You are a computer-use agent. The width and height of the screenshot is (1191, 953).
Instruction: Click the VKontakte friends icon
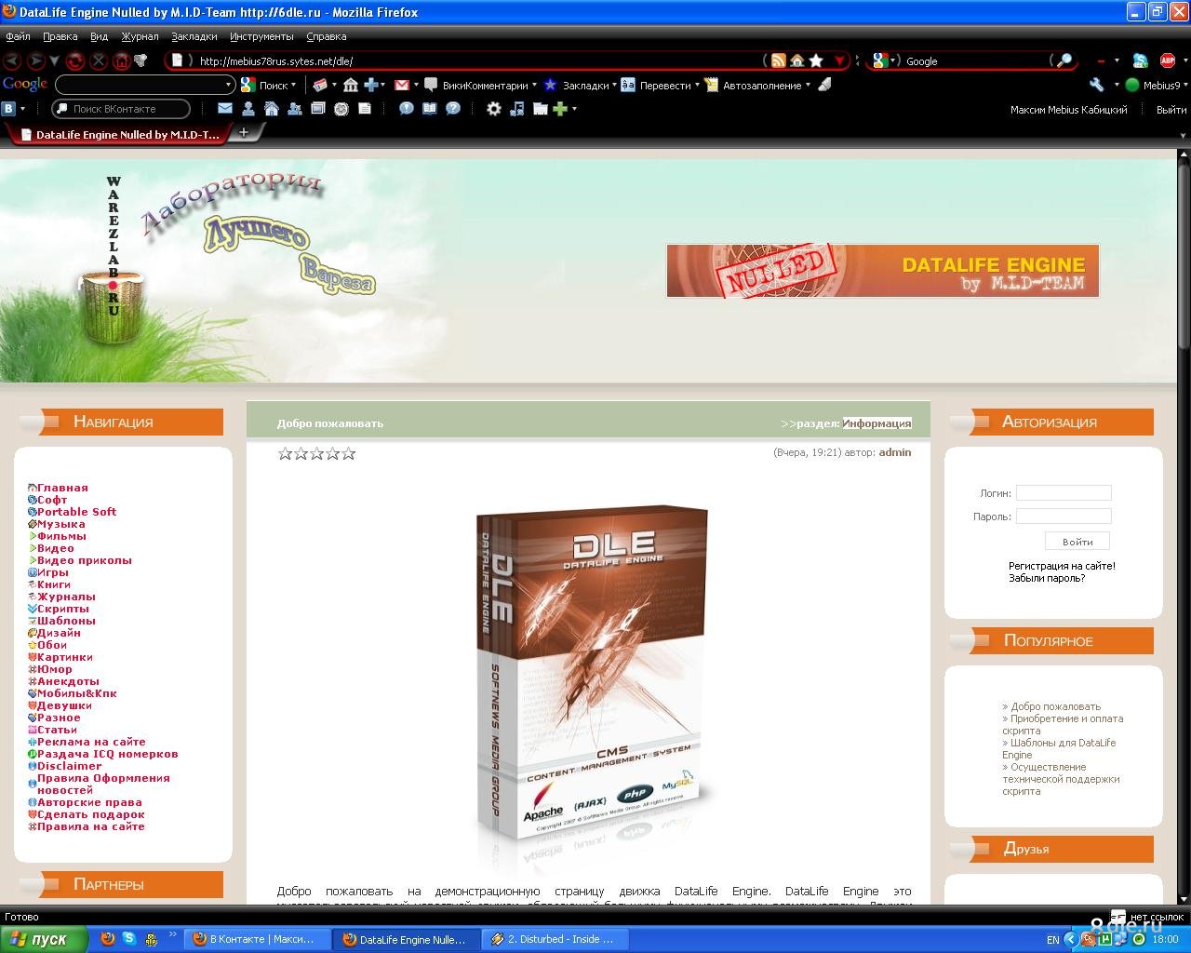tap(294, 109)
